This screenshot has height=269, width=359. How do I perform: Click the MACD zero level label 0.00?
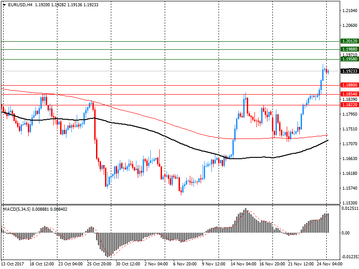346,233
